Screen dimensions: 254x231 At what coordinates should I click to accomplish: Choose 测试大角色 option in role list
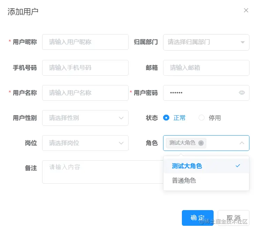tap(206, 166)
